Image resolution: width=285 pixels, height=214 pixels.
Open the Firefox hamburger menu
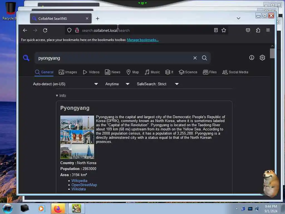(268, 30)
